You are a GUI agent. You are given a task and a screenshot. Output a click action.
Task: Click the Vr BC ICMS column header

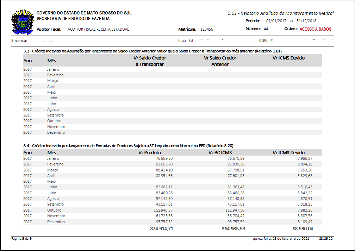click(220, 153)
